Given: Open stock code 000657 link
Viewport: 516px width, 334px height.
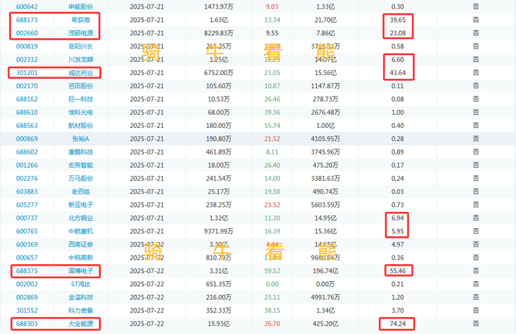Looking at the screenshot, I should (x=27, y=257).
